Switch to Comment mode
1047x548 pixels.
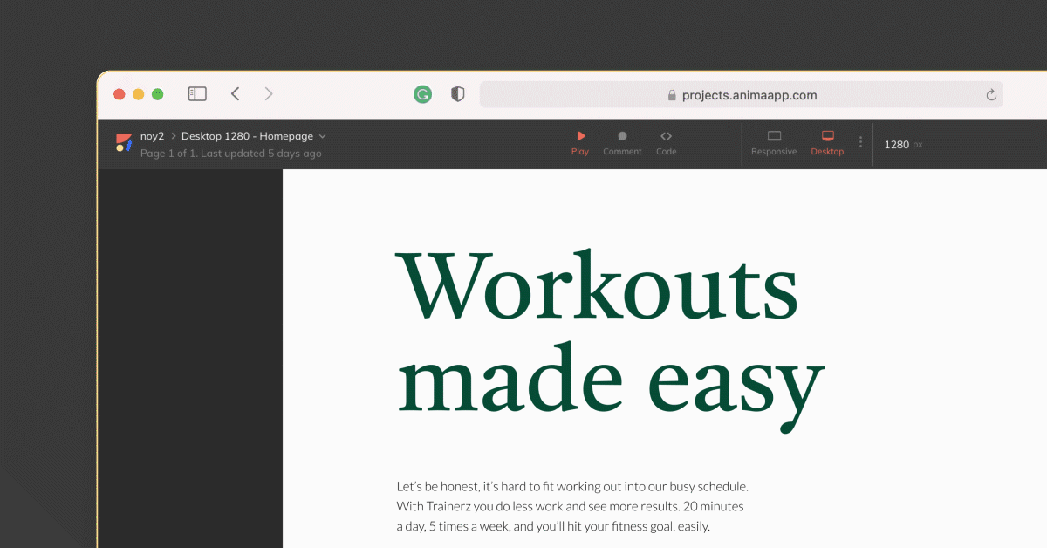click(622, 143)
